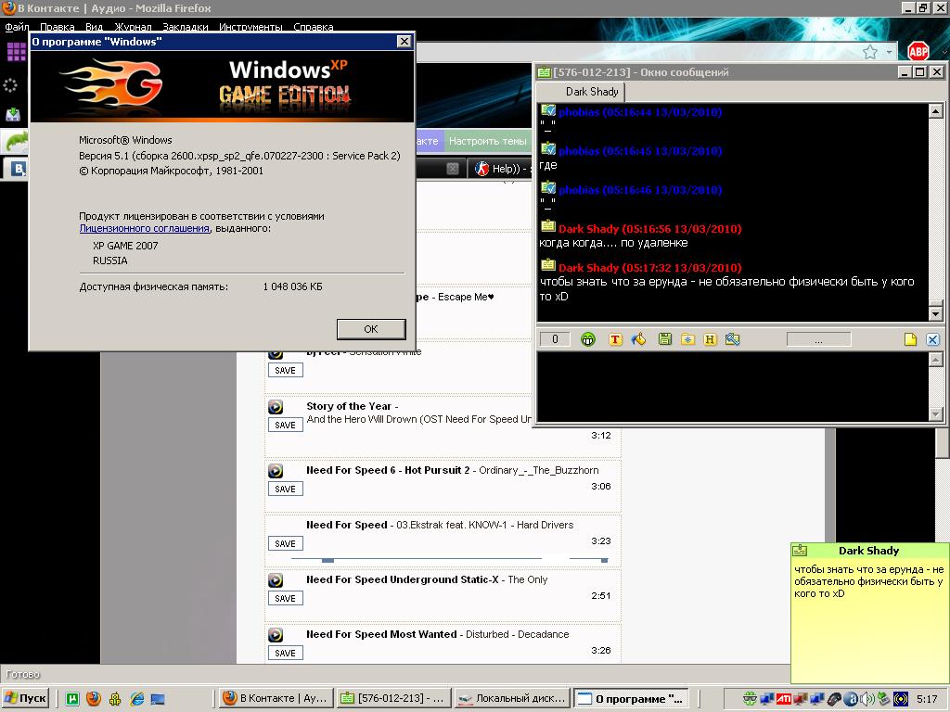Open the 'Лицензионного соглашения' license link
The width and height of the screenshot is (950, 712).
point(144,229)
